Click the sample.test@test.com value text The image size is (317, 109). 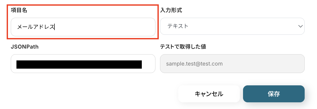tap(194, 63)
